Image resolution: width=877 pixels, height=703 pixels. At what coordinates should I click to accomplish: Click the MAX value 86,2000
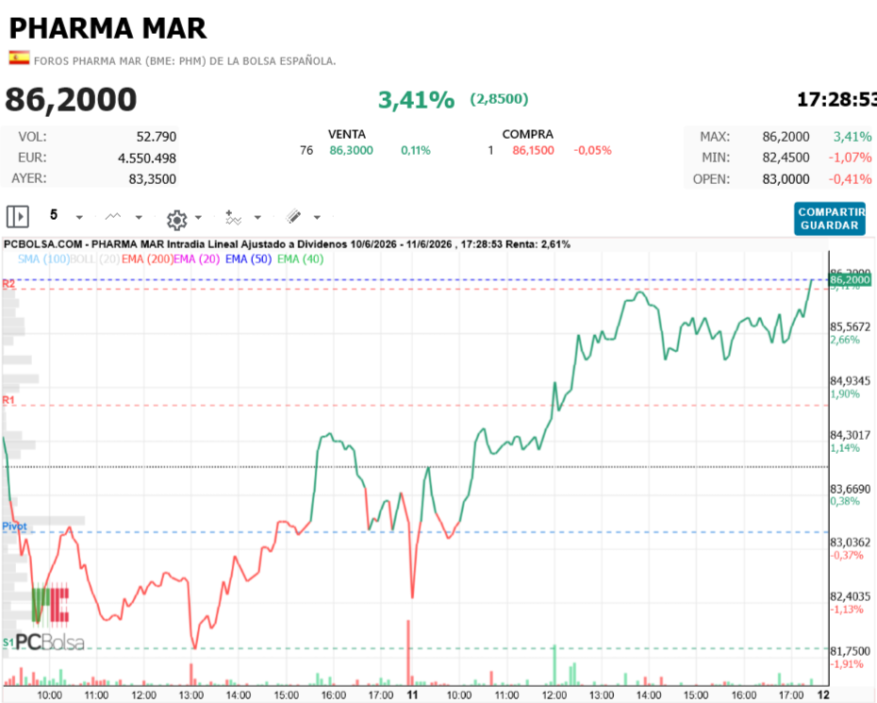pyautogui.click(x=786, y=137)
